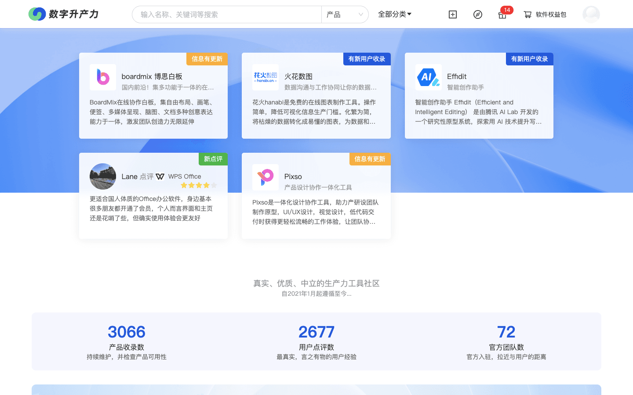Click heading 真实、优质、中立的生产力工具社区
Screen dimensions: 633x395
pos(316,284)
